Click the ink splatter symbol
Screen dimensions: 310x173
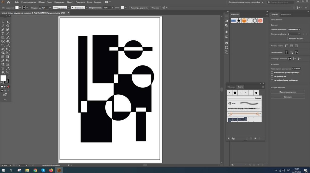pyautogui.click(x=239, y=20)
